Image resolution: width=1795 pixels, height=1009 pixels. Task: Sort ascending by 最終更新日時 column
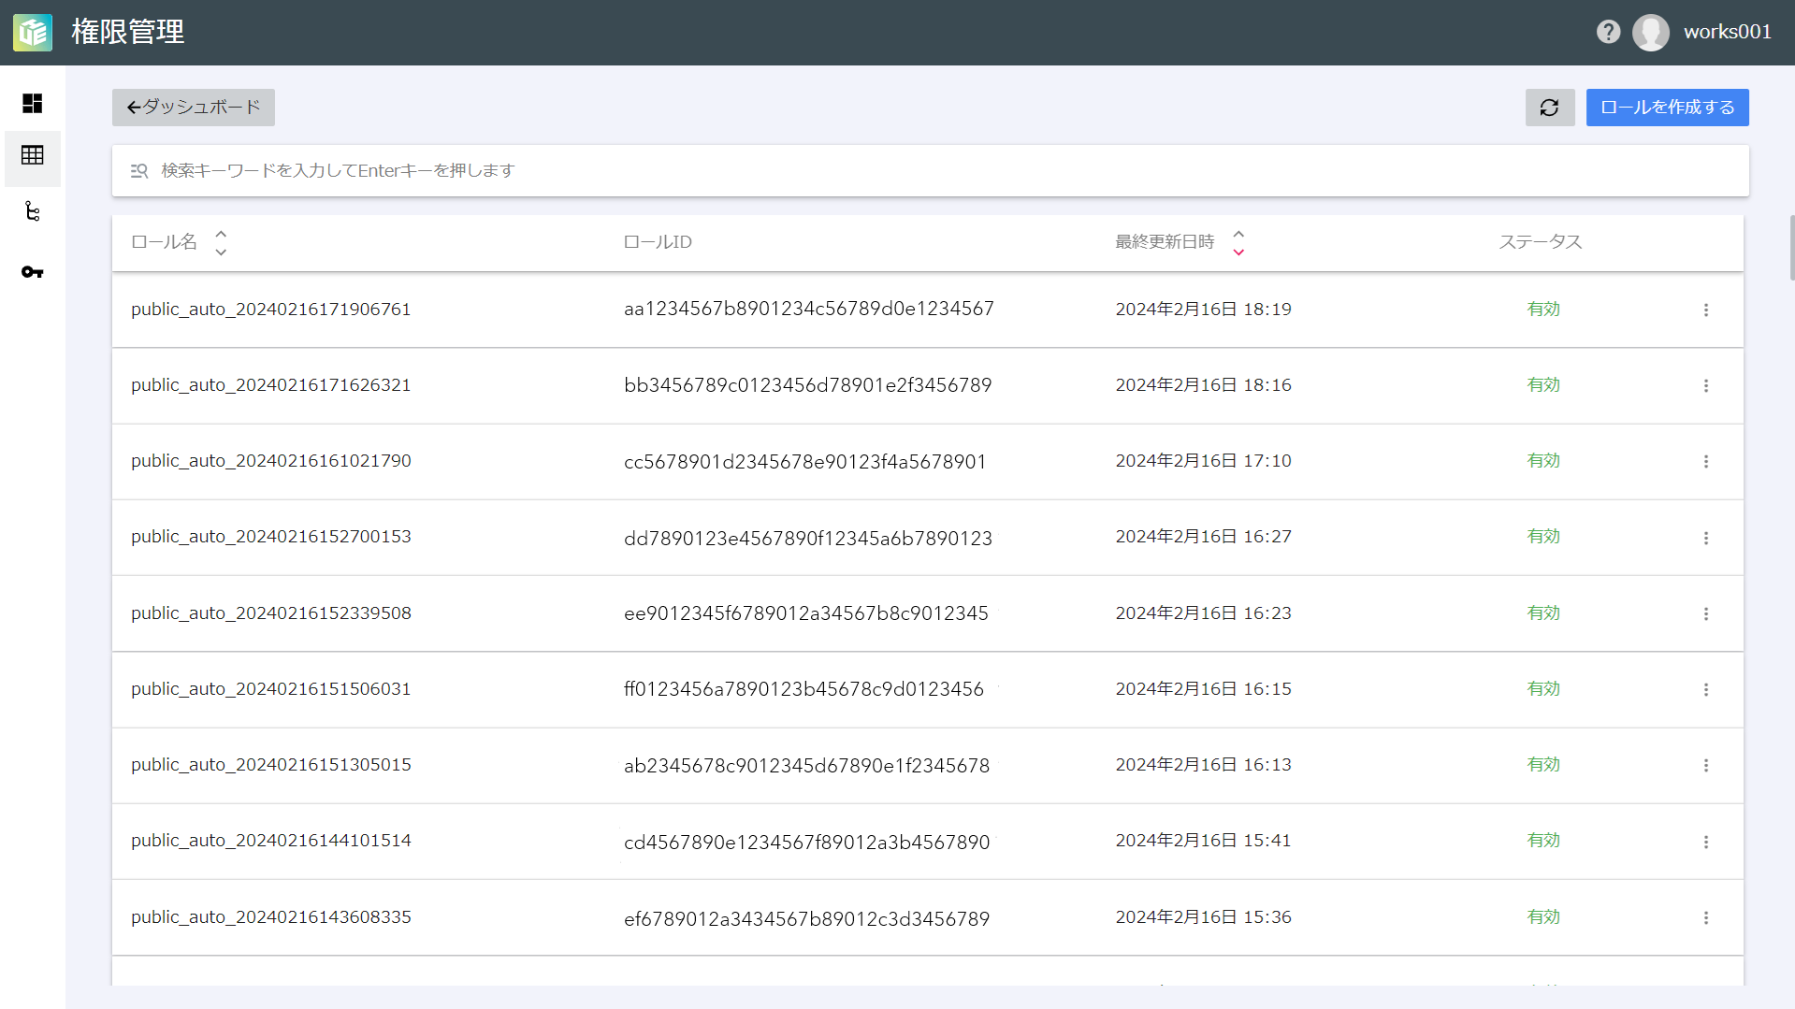tap(1238, 234)
